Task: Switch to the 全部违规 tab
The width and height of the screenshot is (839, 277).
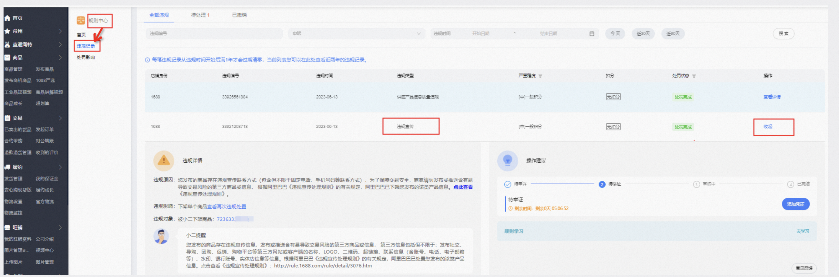Action: point(159,15)
